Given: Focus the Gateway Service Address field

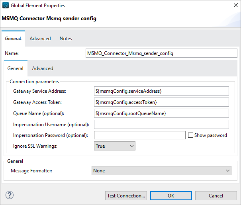Looking at the screenshot, I should (161, 91).
